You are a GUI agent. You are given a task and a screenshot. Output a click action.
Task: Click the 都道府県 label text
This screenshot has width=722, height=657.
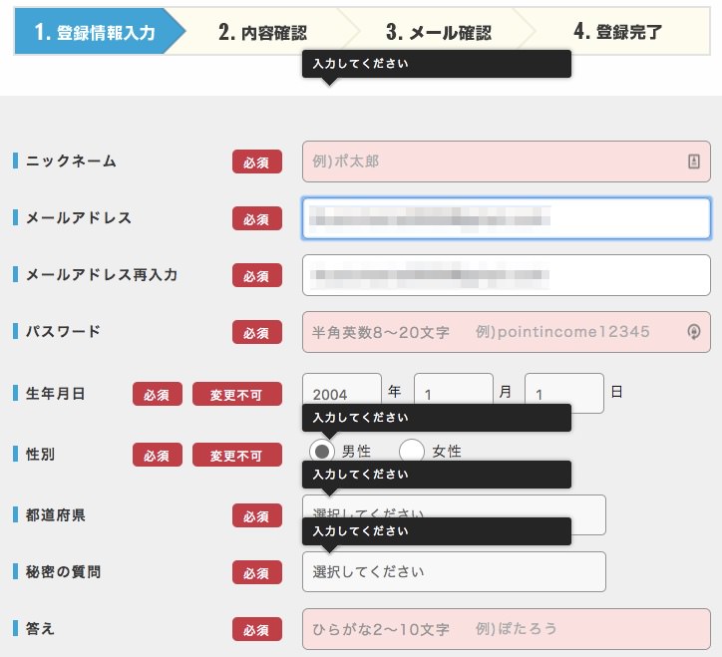pos(56,515)
